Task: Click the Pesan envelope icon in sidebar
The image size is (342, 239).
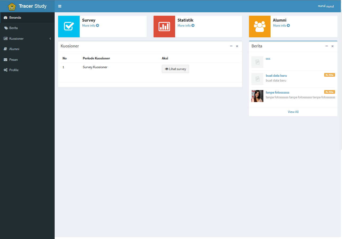Action: pyautogui.click(x=5, y=60)
